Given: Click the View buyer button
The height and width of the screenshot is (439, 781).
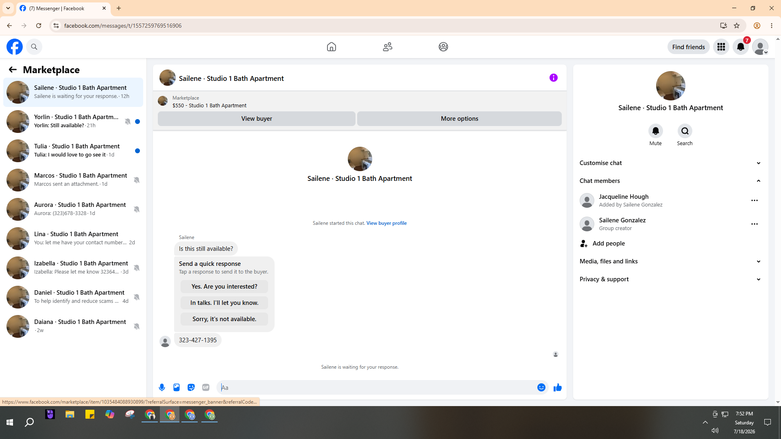Looking at the screenshot, I should (257, 119).
